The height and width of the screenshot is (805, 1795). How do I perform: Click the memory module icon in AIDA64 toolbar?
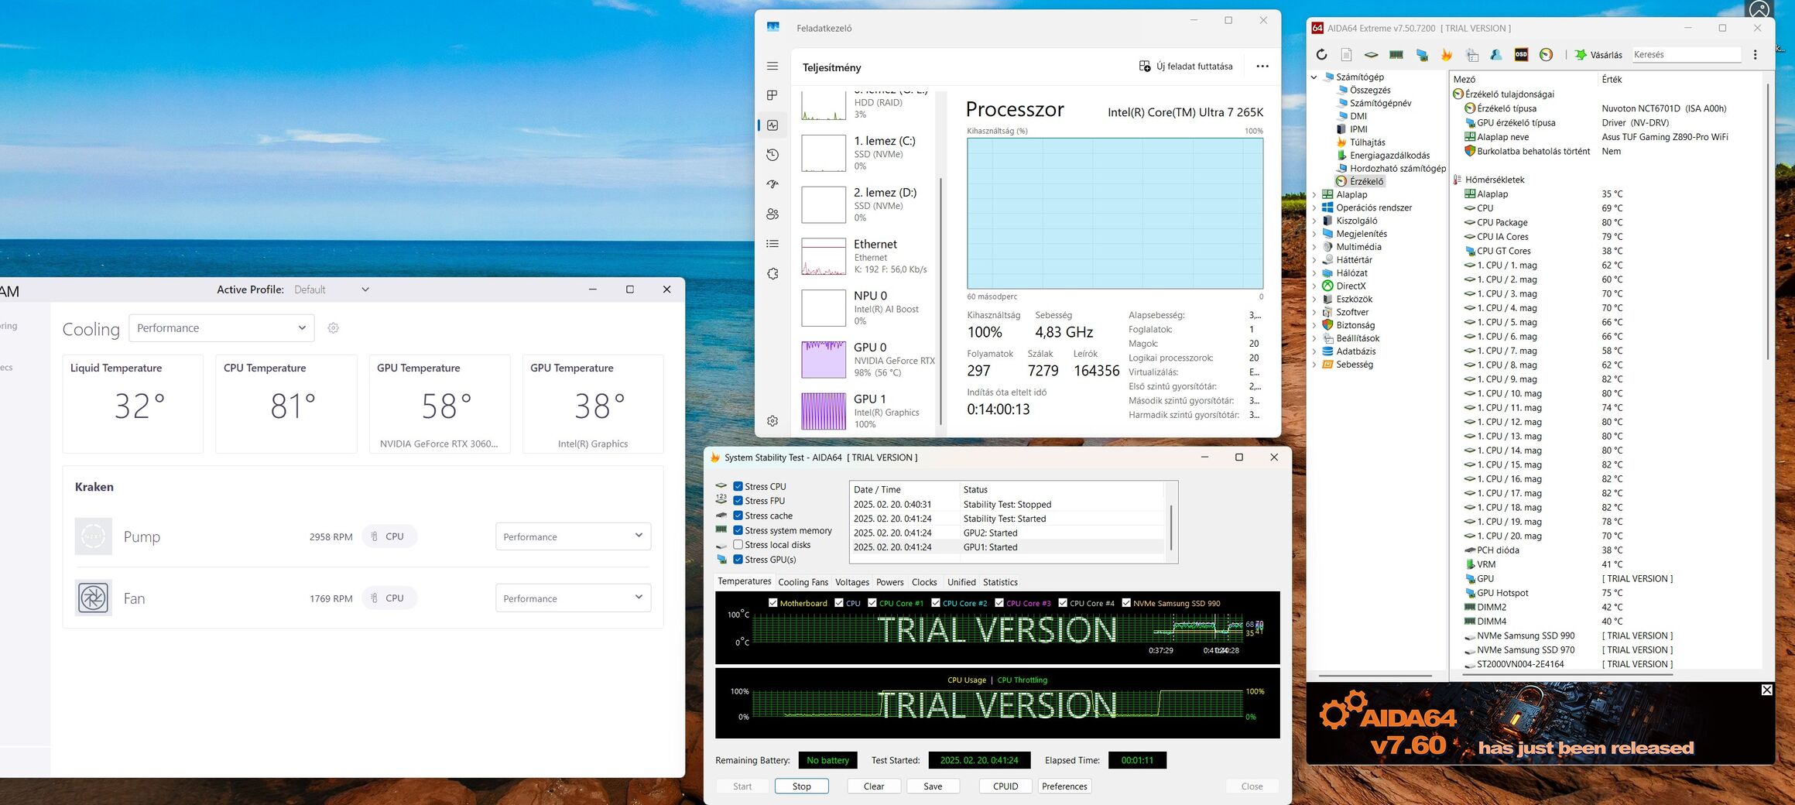click(x=1396, y=55)
